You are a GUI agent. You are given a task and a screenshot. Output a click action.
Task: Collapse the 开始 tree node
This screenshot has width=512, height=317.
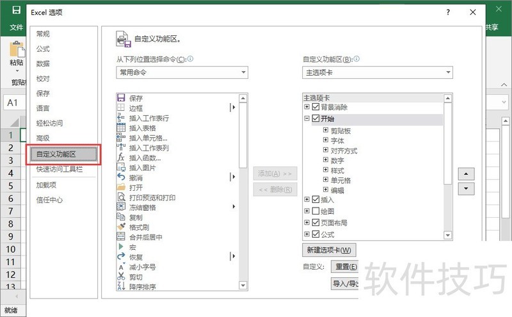tap(307, 118)
